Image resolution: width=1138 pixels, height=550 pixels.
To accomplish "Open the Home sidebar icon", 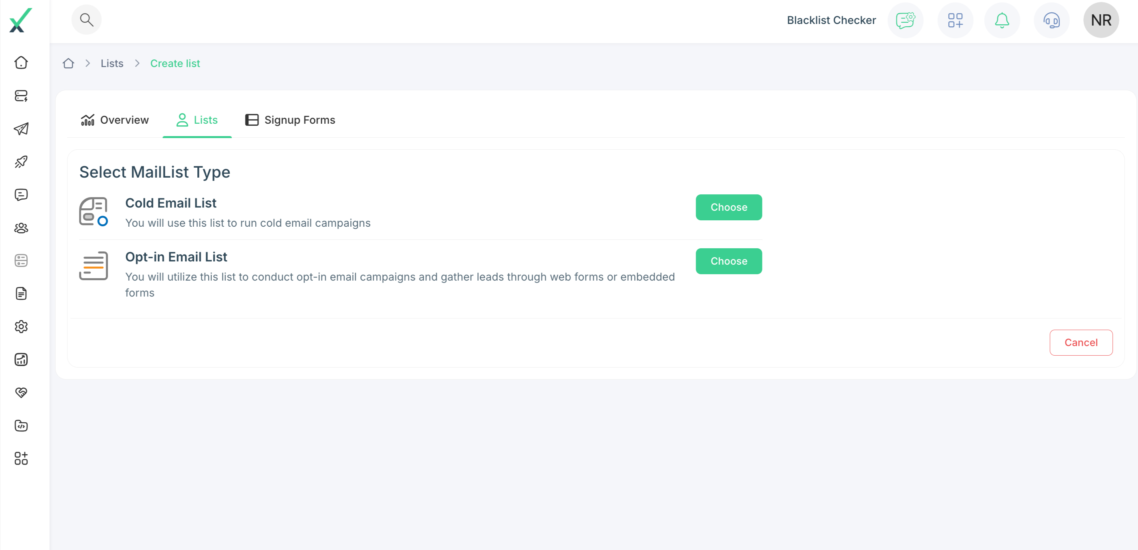I will tap(21, 63).
